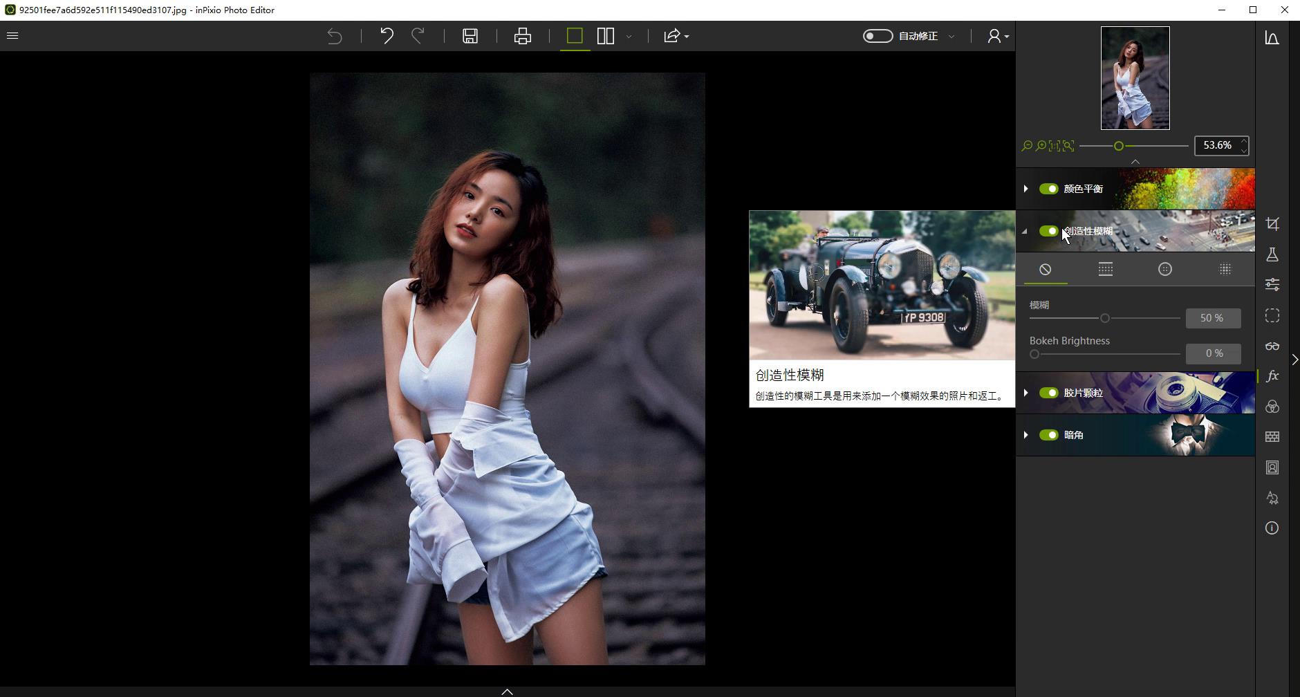Open the text overlay tool
Image resolution: width=1300 pixels, height=697 pixels.
pos(1272,498)
